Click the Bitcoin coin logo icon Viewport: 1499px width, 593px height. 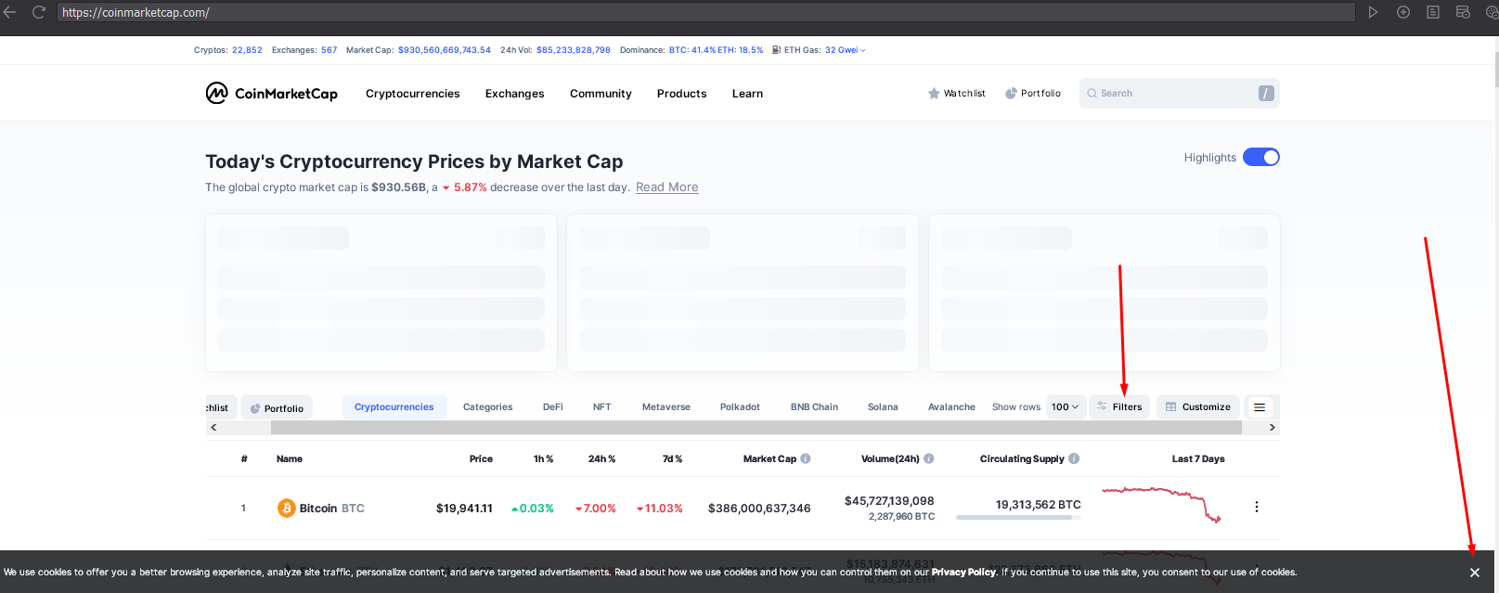[287, 508]
